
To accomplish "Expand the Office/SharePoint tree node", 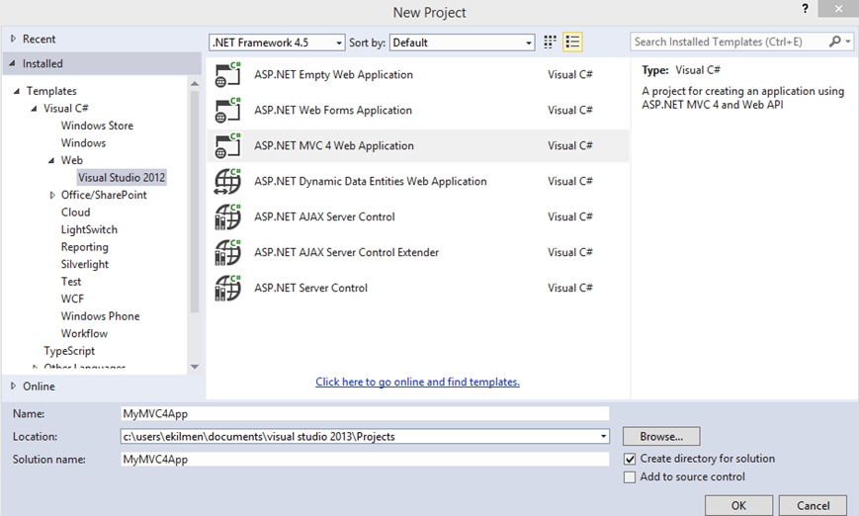I will coord(52,195).
